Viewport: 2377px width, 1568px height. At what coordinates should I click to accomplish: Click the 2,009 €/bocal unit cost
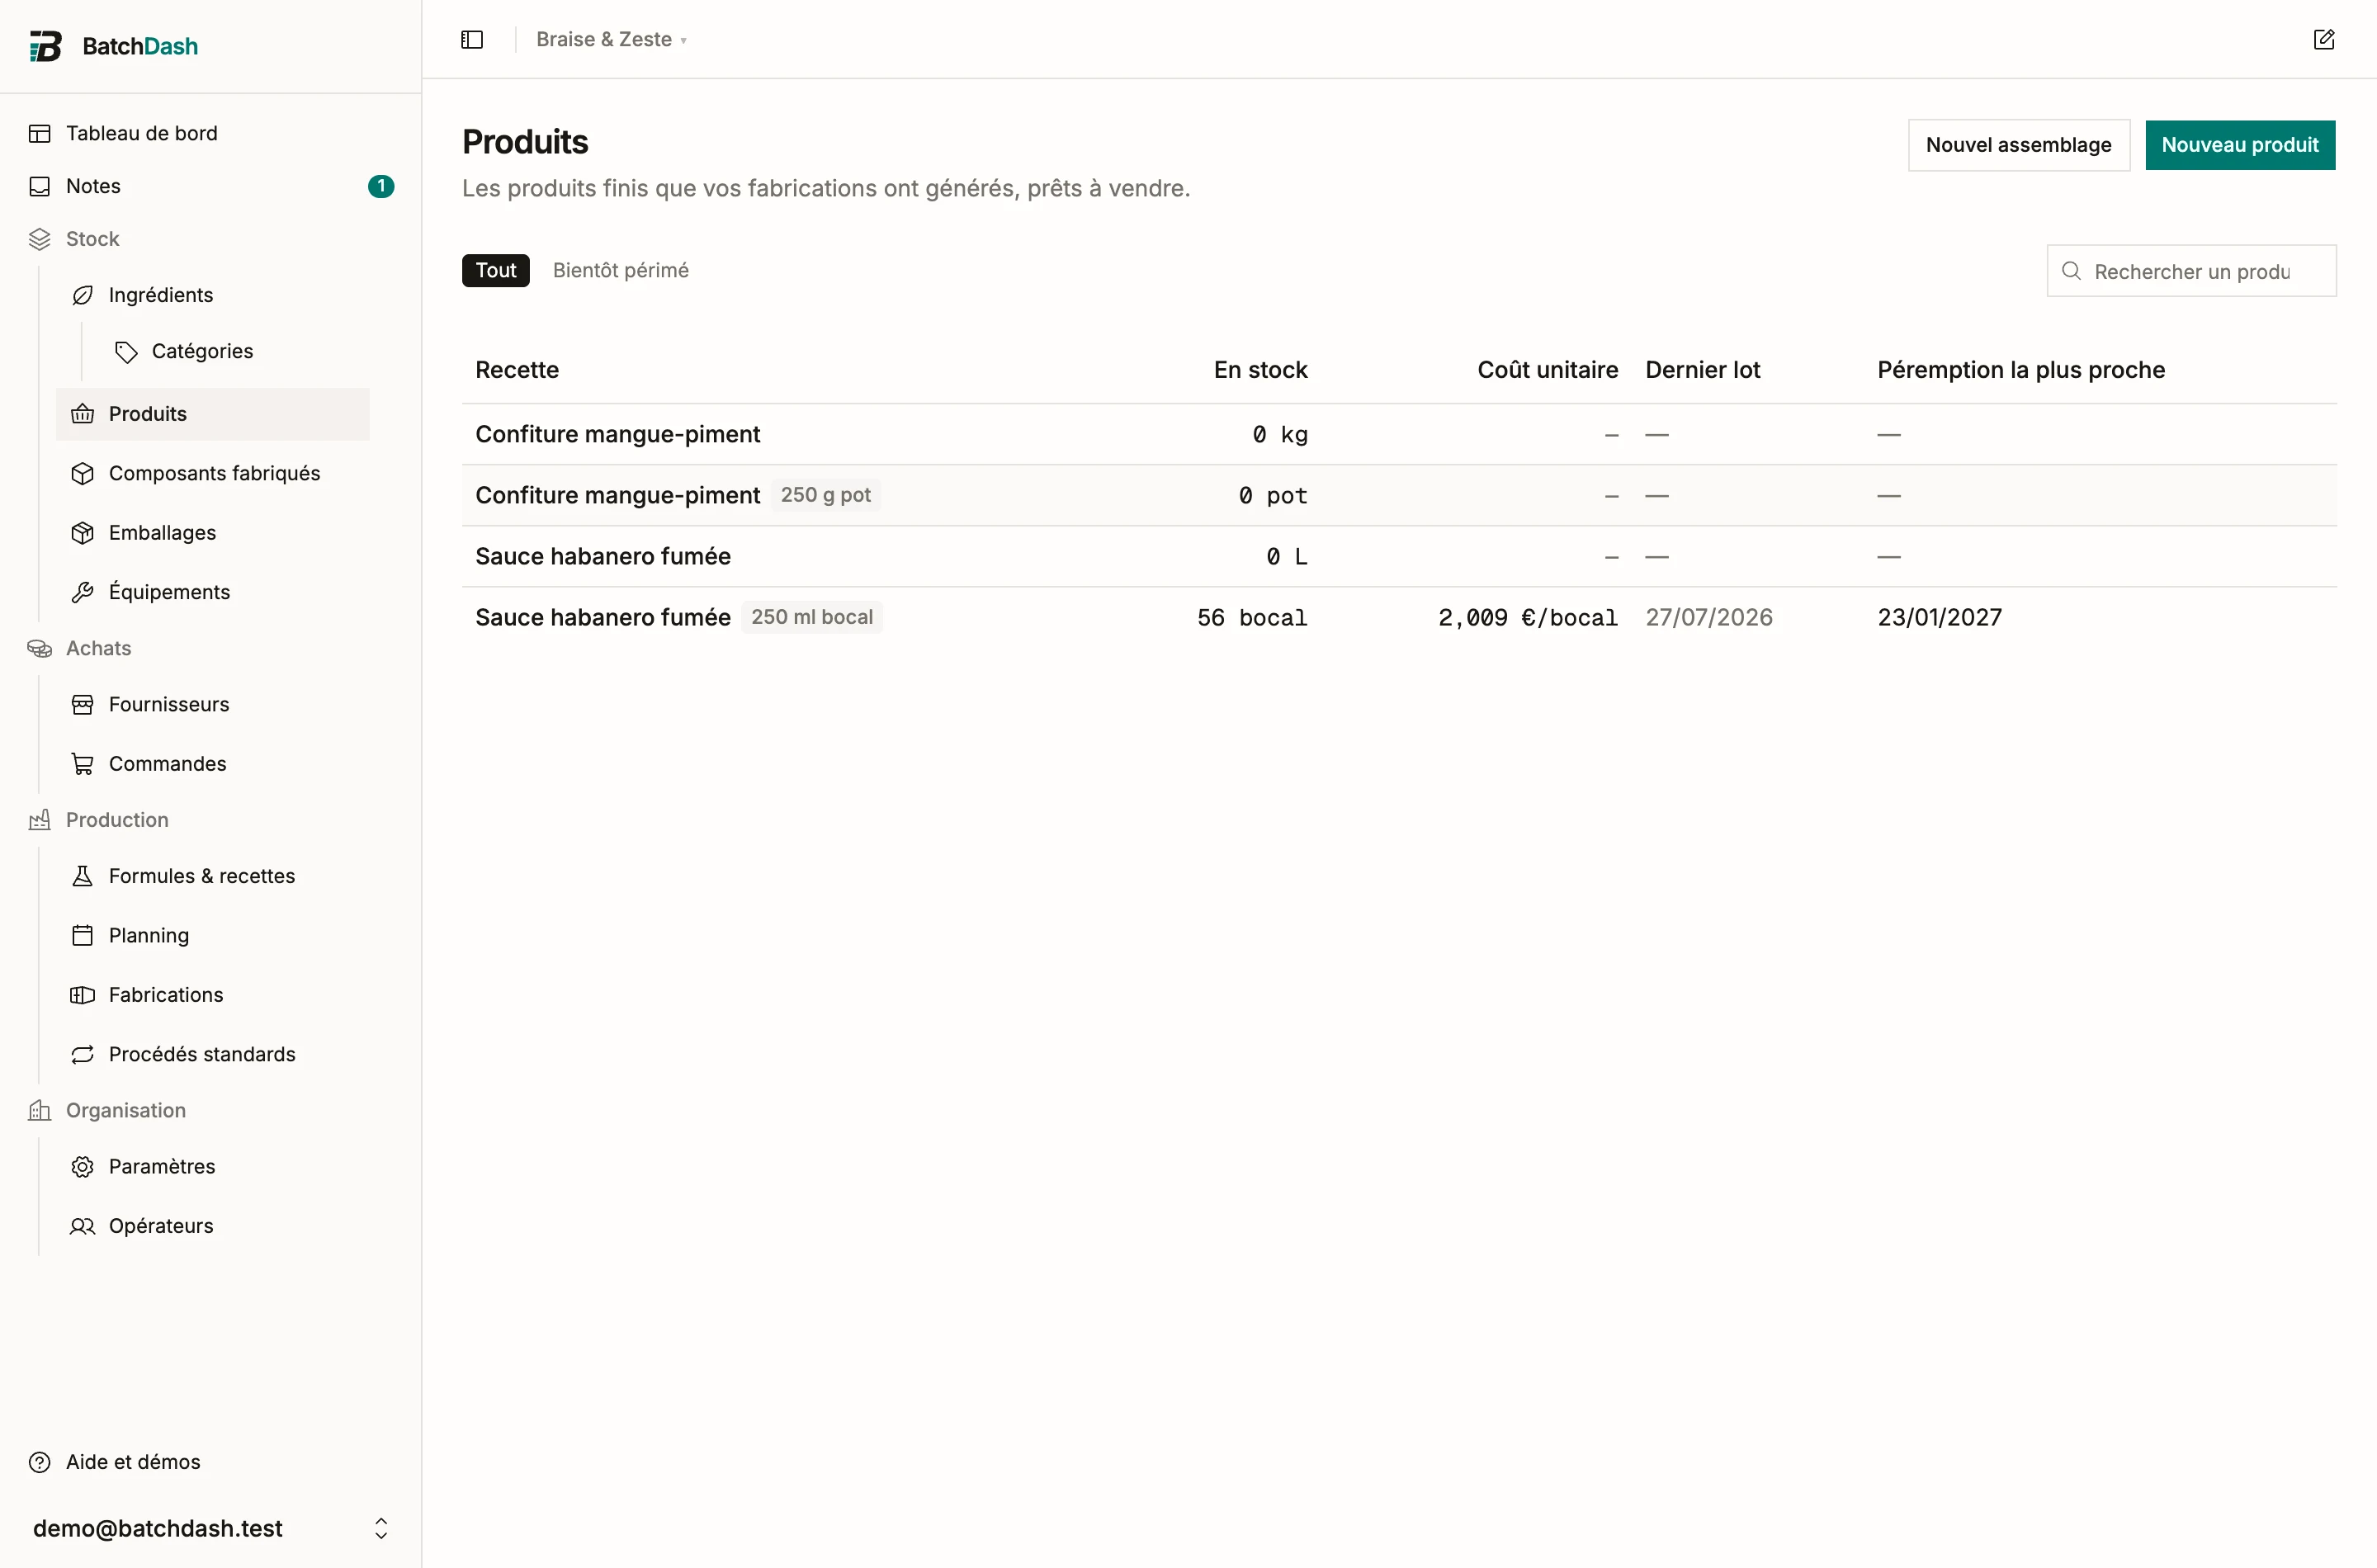[1528, 618]
